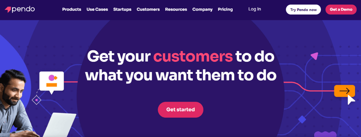Click the Pendo logo
This screenshot has width=361, height=137.
point(20,9)
